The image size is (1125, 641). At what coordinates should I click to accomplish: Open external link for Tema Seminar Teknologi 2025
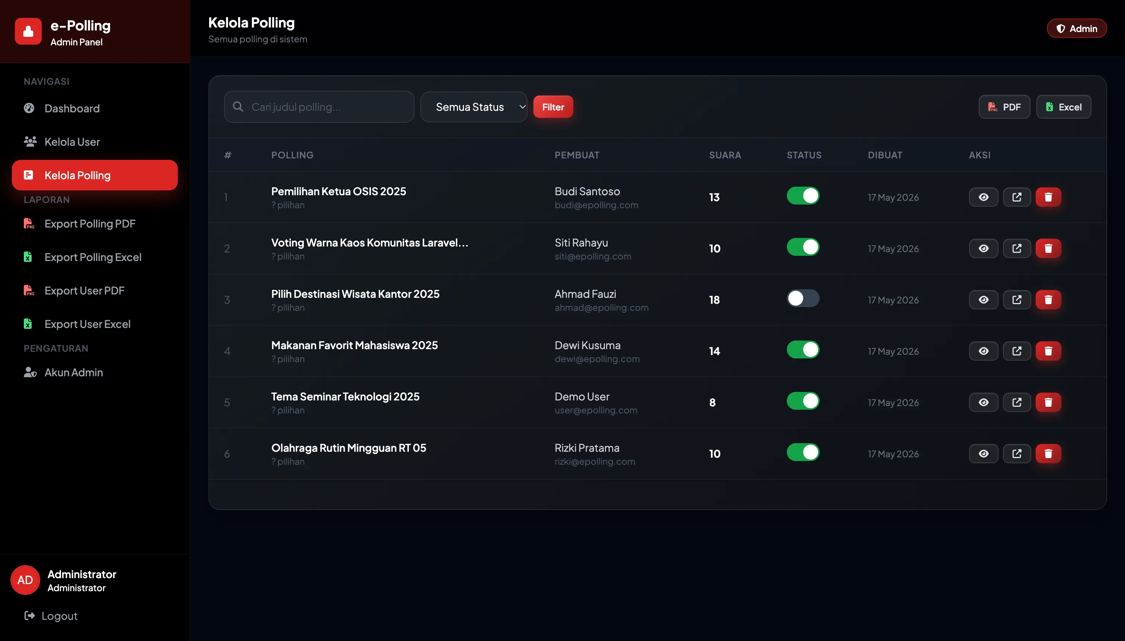1017,402
